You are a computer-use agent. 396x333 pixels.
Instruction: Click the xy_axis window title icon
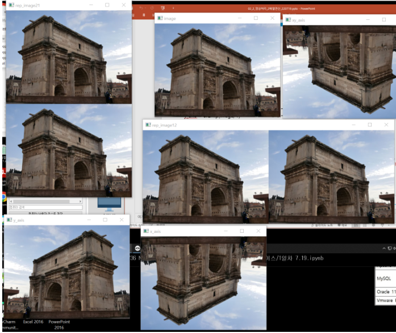click(288, 20)
